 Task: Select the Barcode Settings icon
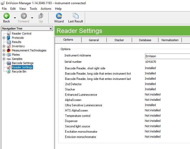[x=9, y=63]
